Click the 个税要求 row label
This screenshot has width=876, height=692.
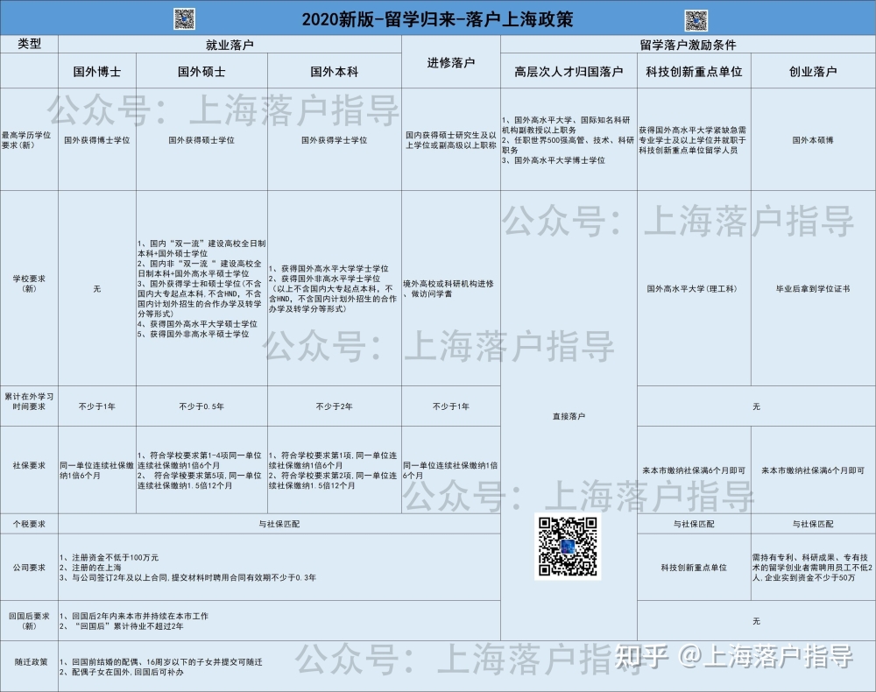click(29, 524)
